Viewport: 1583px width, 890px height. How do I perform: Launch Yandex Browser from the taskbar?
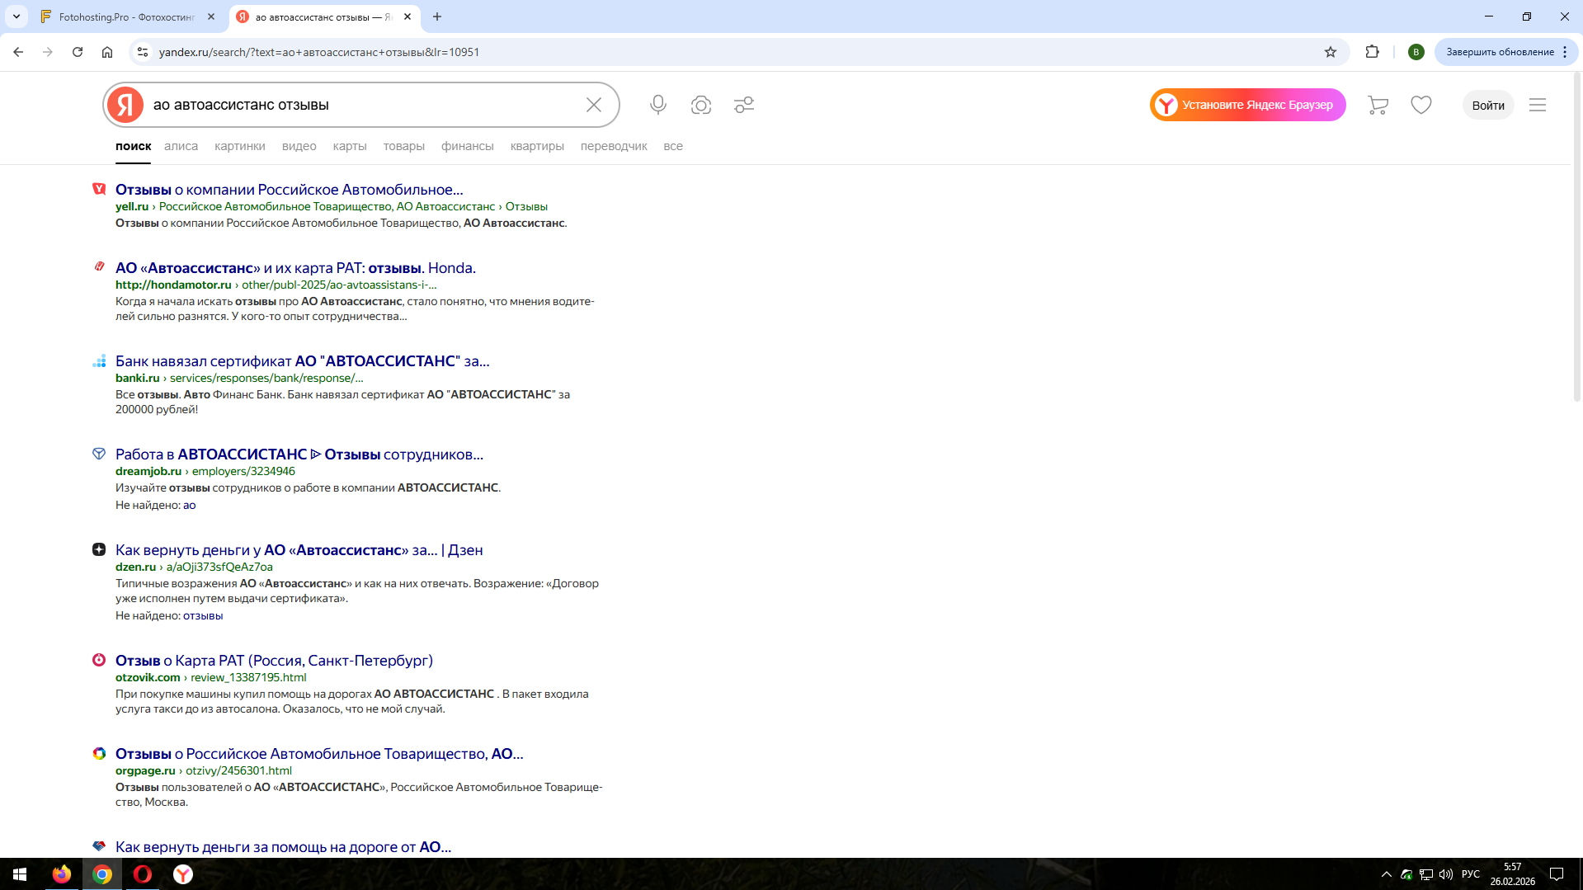(x=183, y=874)
